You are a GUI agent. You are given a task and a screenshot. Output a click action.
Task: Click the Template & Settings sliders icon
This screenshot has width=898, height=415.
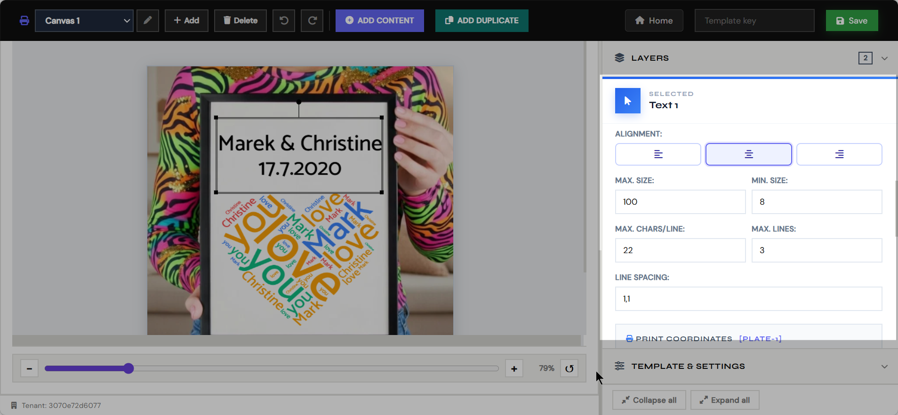[619, 366]
